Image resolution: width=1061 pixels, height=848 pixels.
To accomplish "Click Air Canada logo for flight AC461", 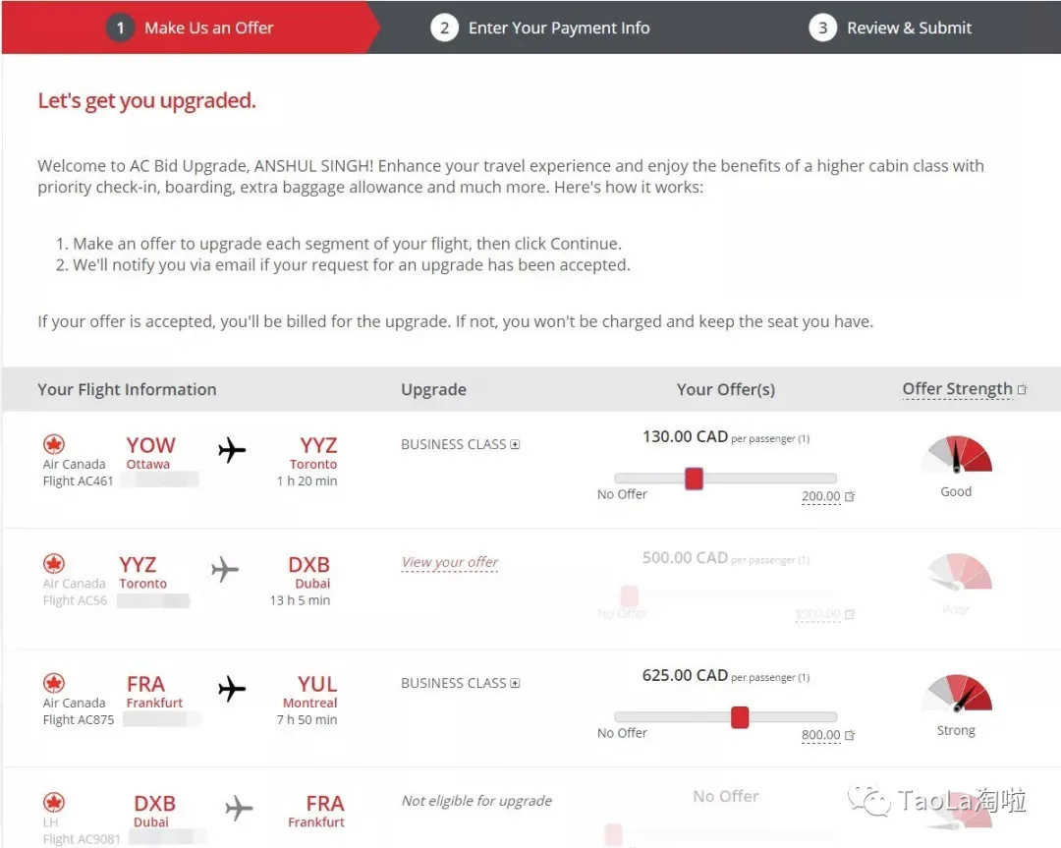I will pos(54,445).
